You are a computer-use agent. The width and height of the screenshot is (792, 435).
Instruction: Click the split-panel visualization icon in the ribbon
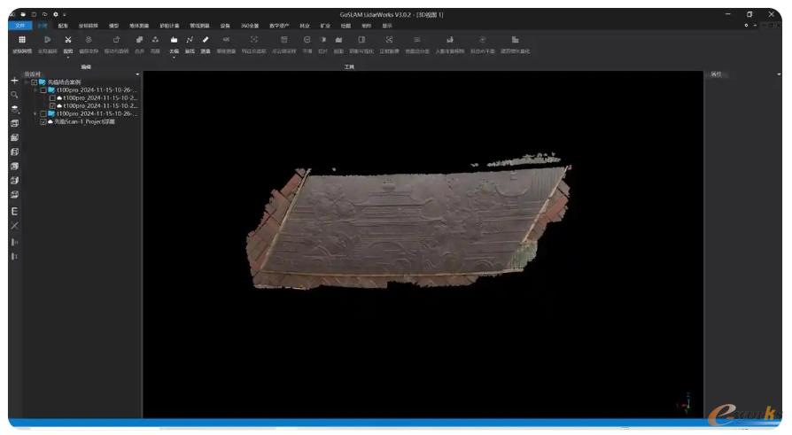[x=361, y=39]
